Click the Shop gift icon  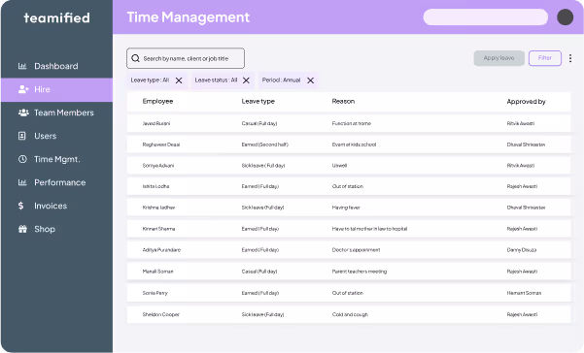(x=22, y=229)
